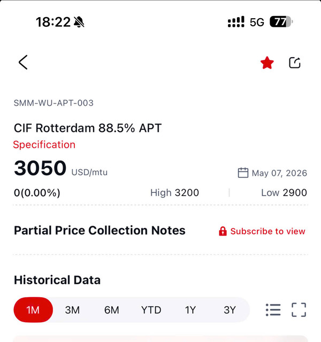Select the YTD time range
The width and height of the screenshot is (321, 342).
151,310
